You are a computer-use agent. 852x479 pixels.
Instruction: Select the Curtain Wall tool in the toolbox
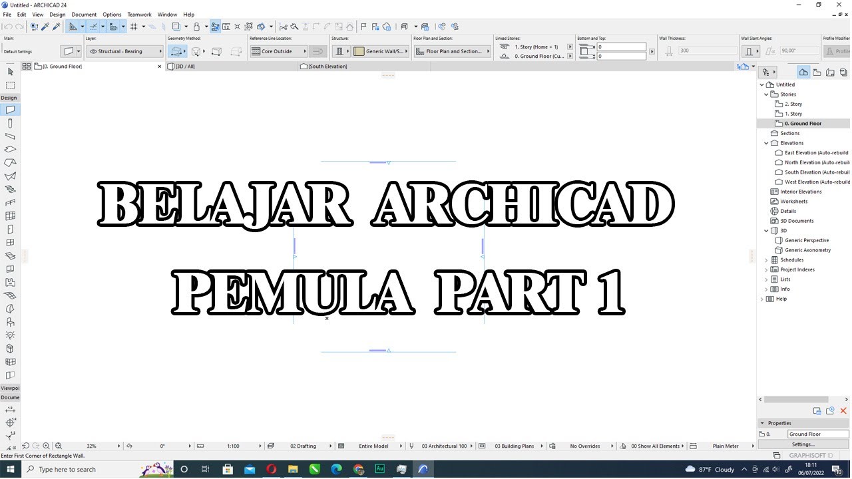(10, 216)
